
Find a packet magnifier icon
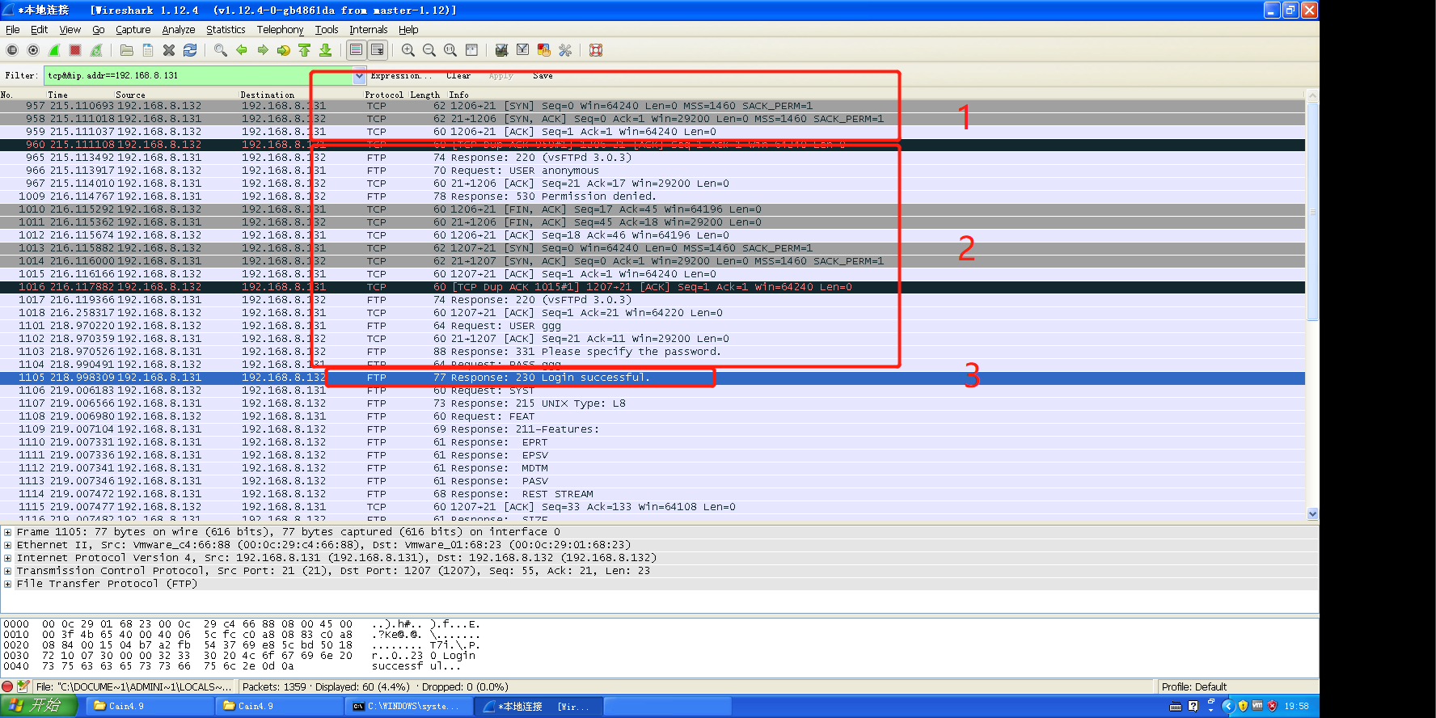pos(221,50)
